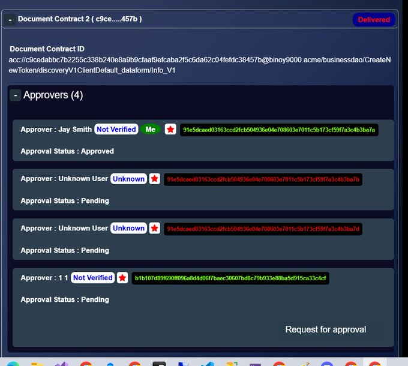The image size is (408, 366).
Task: Click the red Delivered status badge
Action: (x=374, y=20)
